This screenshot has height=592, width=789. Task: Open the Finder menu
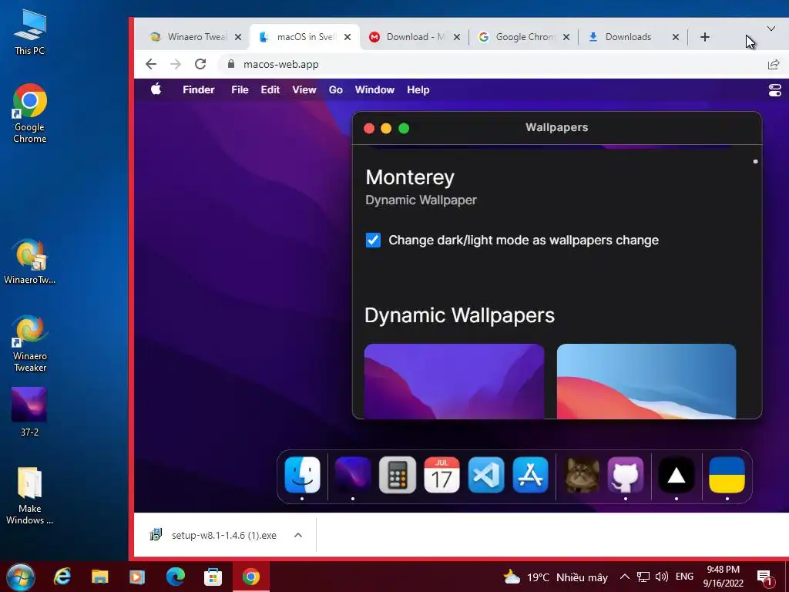(x=198, y=89)
